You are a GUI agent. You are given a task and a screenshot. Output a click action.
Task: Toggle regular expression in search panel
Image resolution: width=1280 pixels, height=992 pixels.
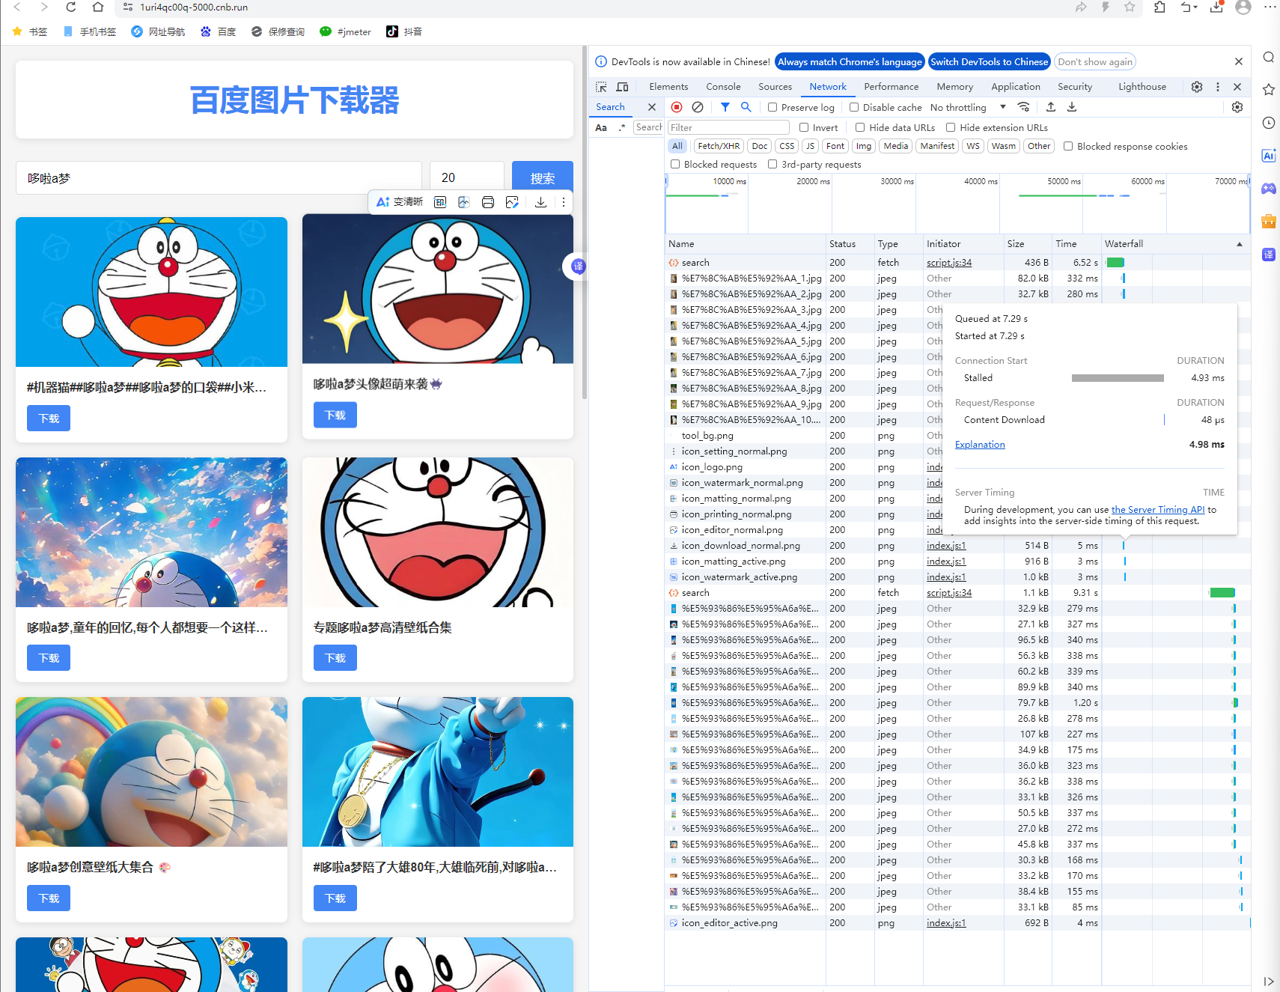click(622, 127)
